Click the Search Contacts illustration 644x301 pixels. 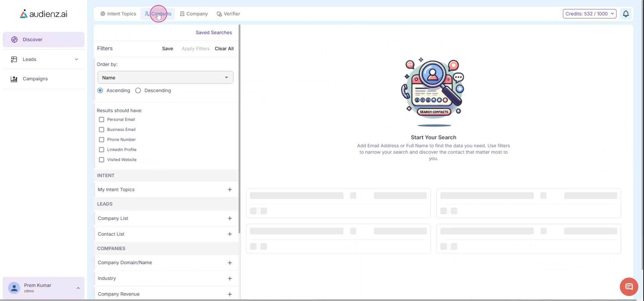[433, 92]
